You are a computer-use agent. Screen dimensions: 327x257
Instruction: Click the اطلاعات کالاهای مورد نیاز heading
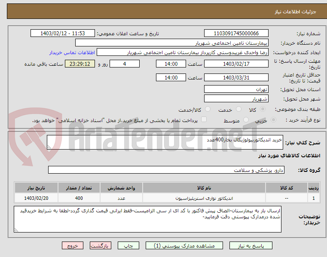pos(289,156)
